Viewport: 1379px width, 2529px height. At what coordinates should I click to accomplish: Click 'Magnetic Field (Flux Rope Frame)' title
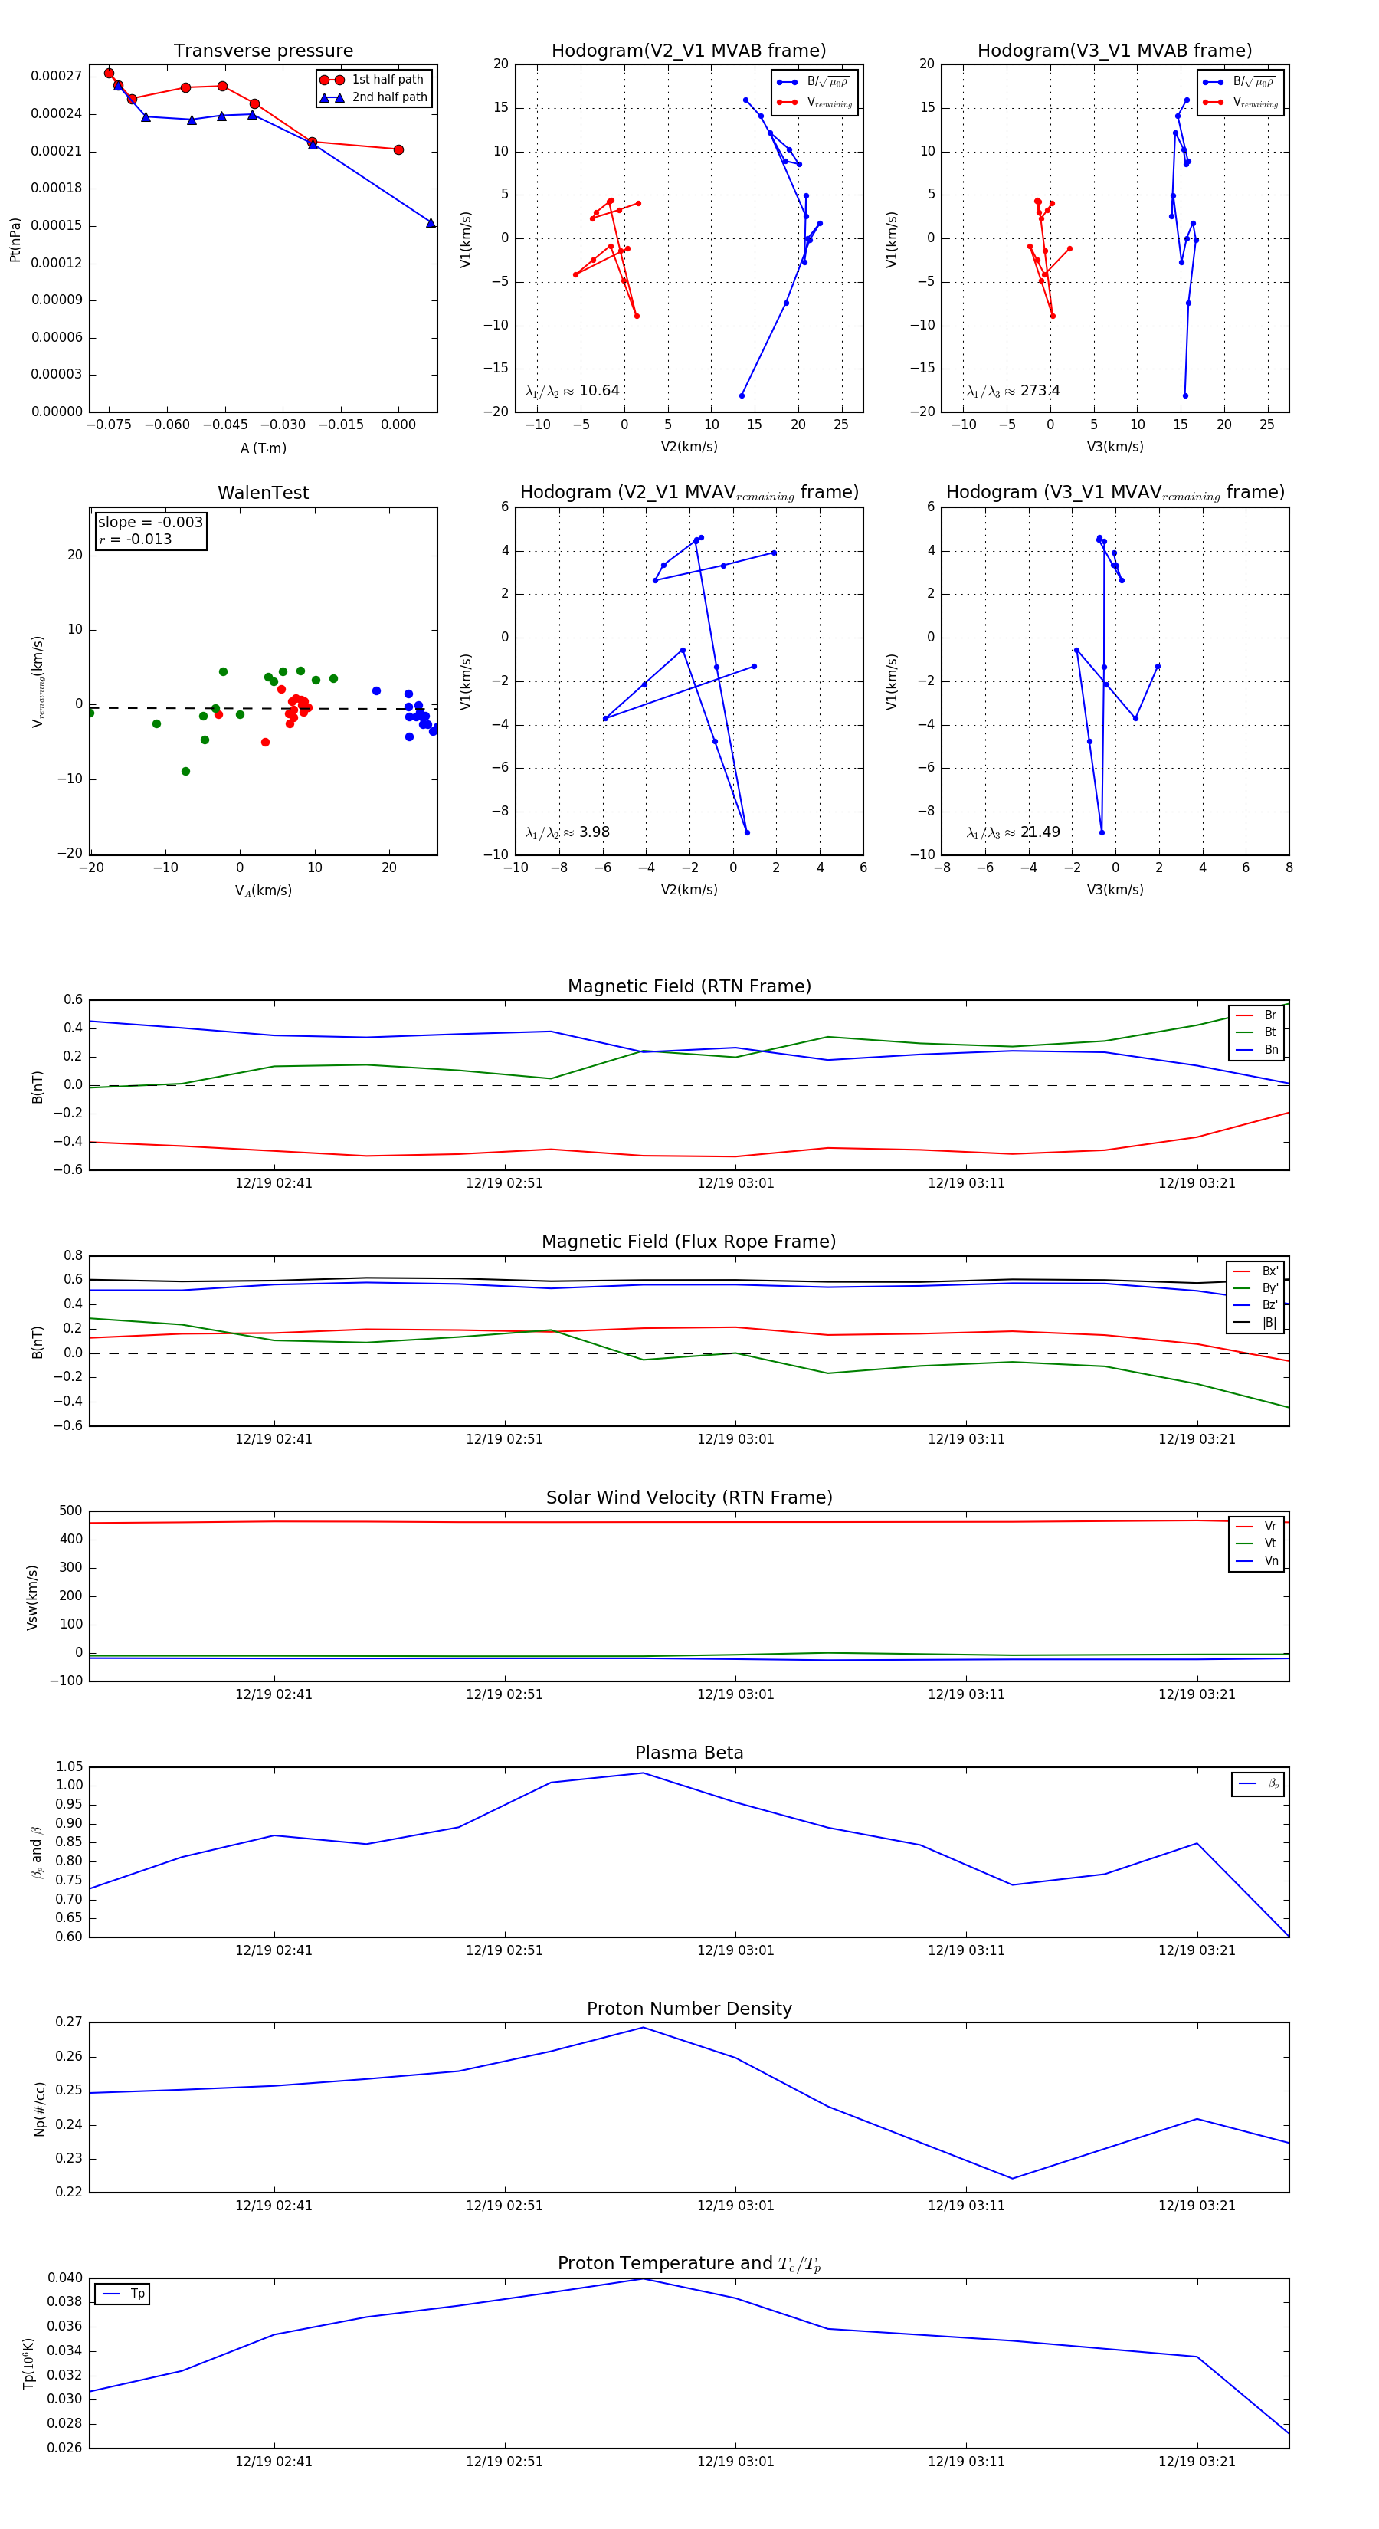coord(689,1242)
